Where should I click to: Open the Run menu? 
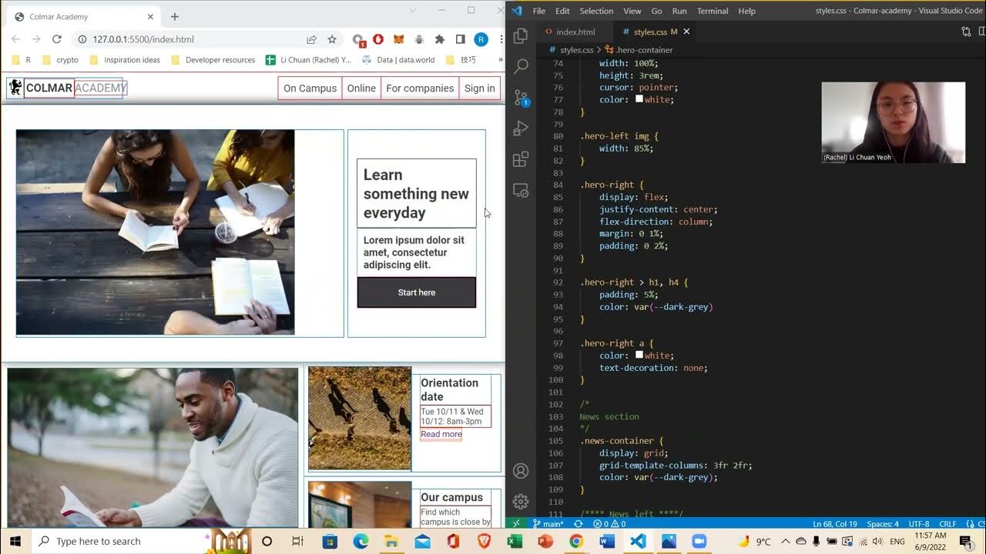tap(679, 11)
